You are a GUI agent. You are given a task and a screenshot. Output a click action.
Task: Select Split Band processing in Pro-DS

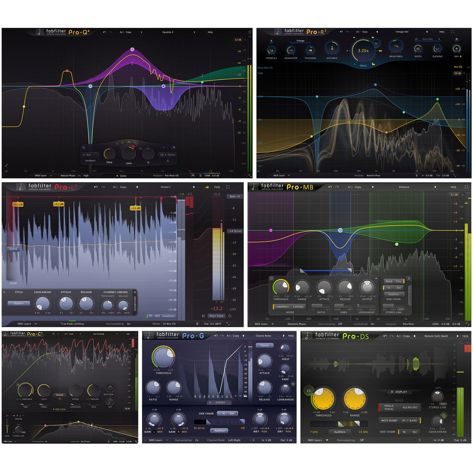pyautogui.click(x=410, y=420)
